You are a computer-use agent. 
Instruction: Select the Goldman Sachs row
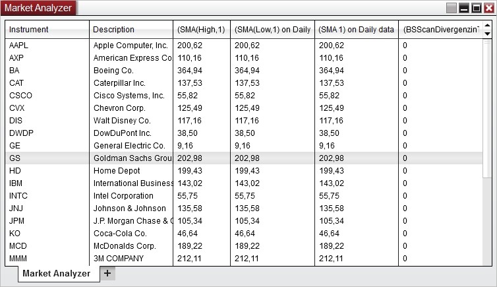(x=132, y=158)
